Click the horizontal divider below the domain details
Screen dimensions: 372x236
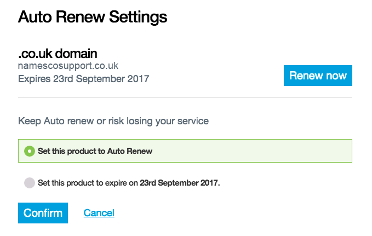(185, 97)
